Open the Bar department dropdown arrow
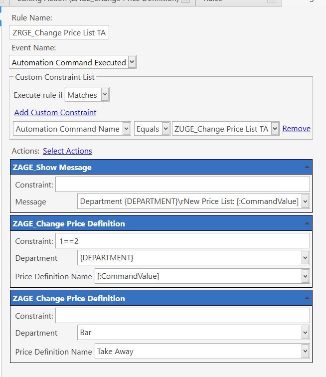 tap(306, 333)
